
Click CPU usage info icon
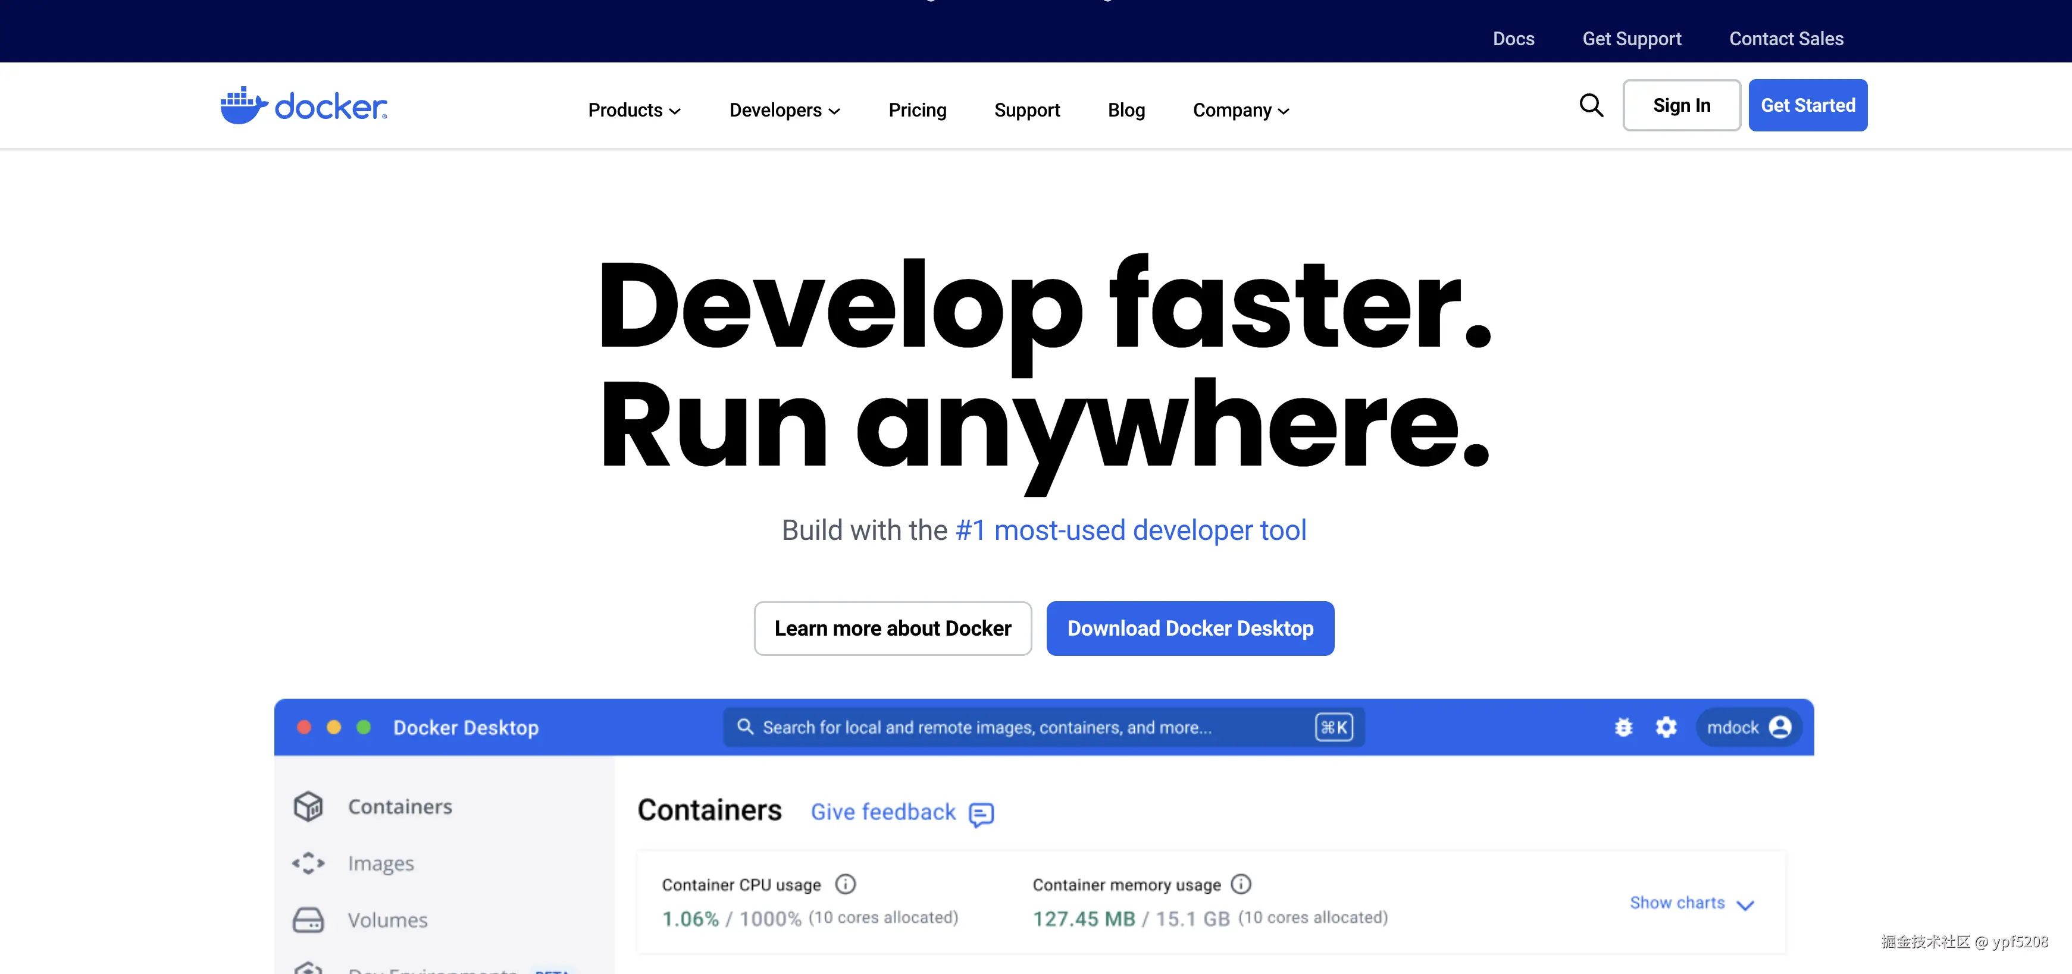click(846, 884)
